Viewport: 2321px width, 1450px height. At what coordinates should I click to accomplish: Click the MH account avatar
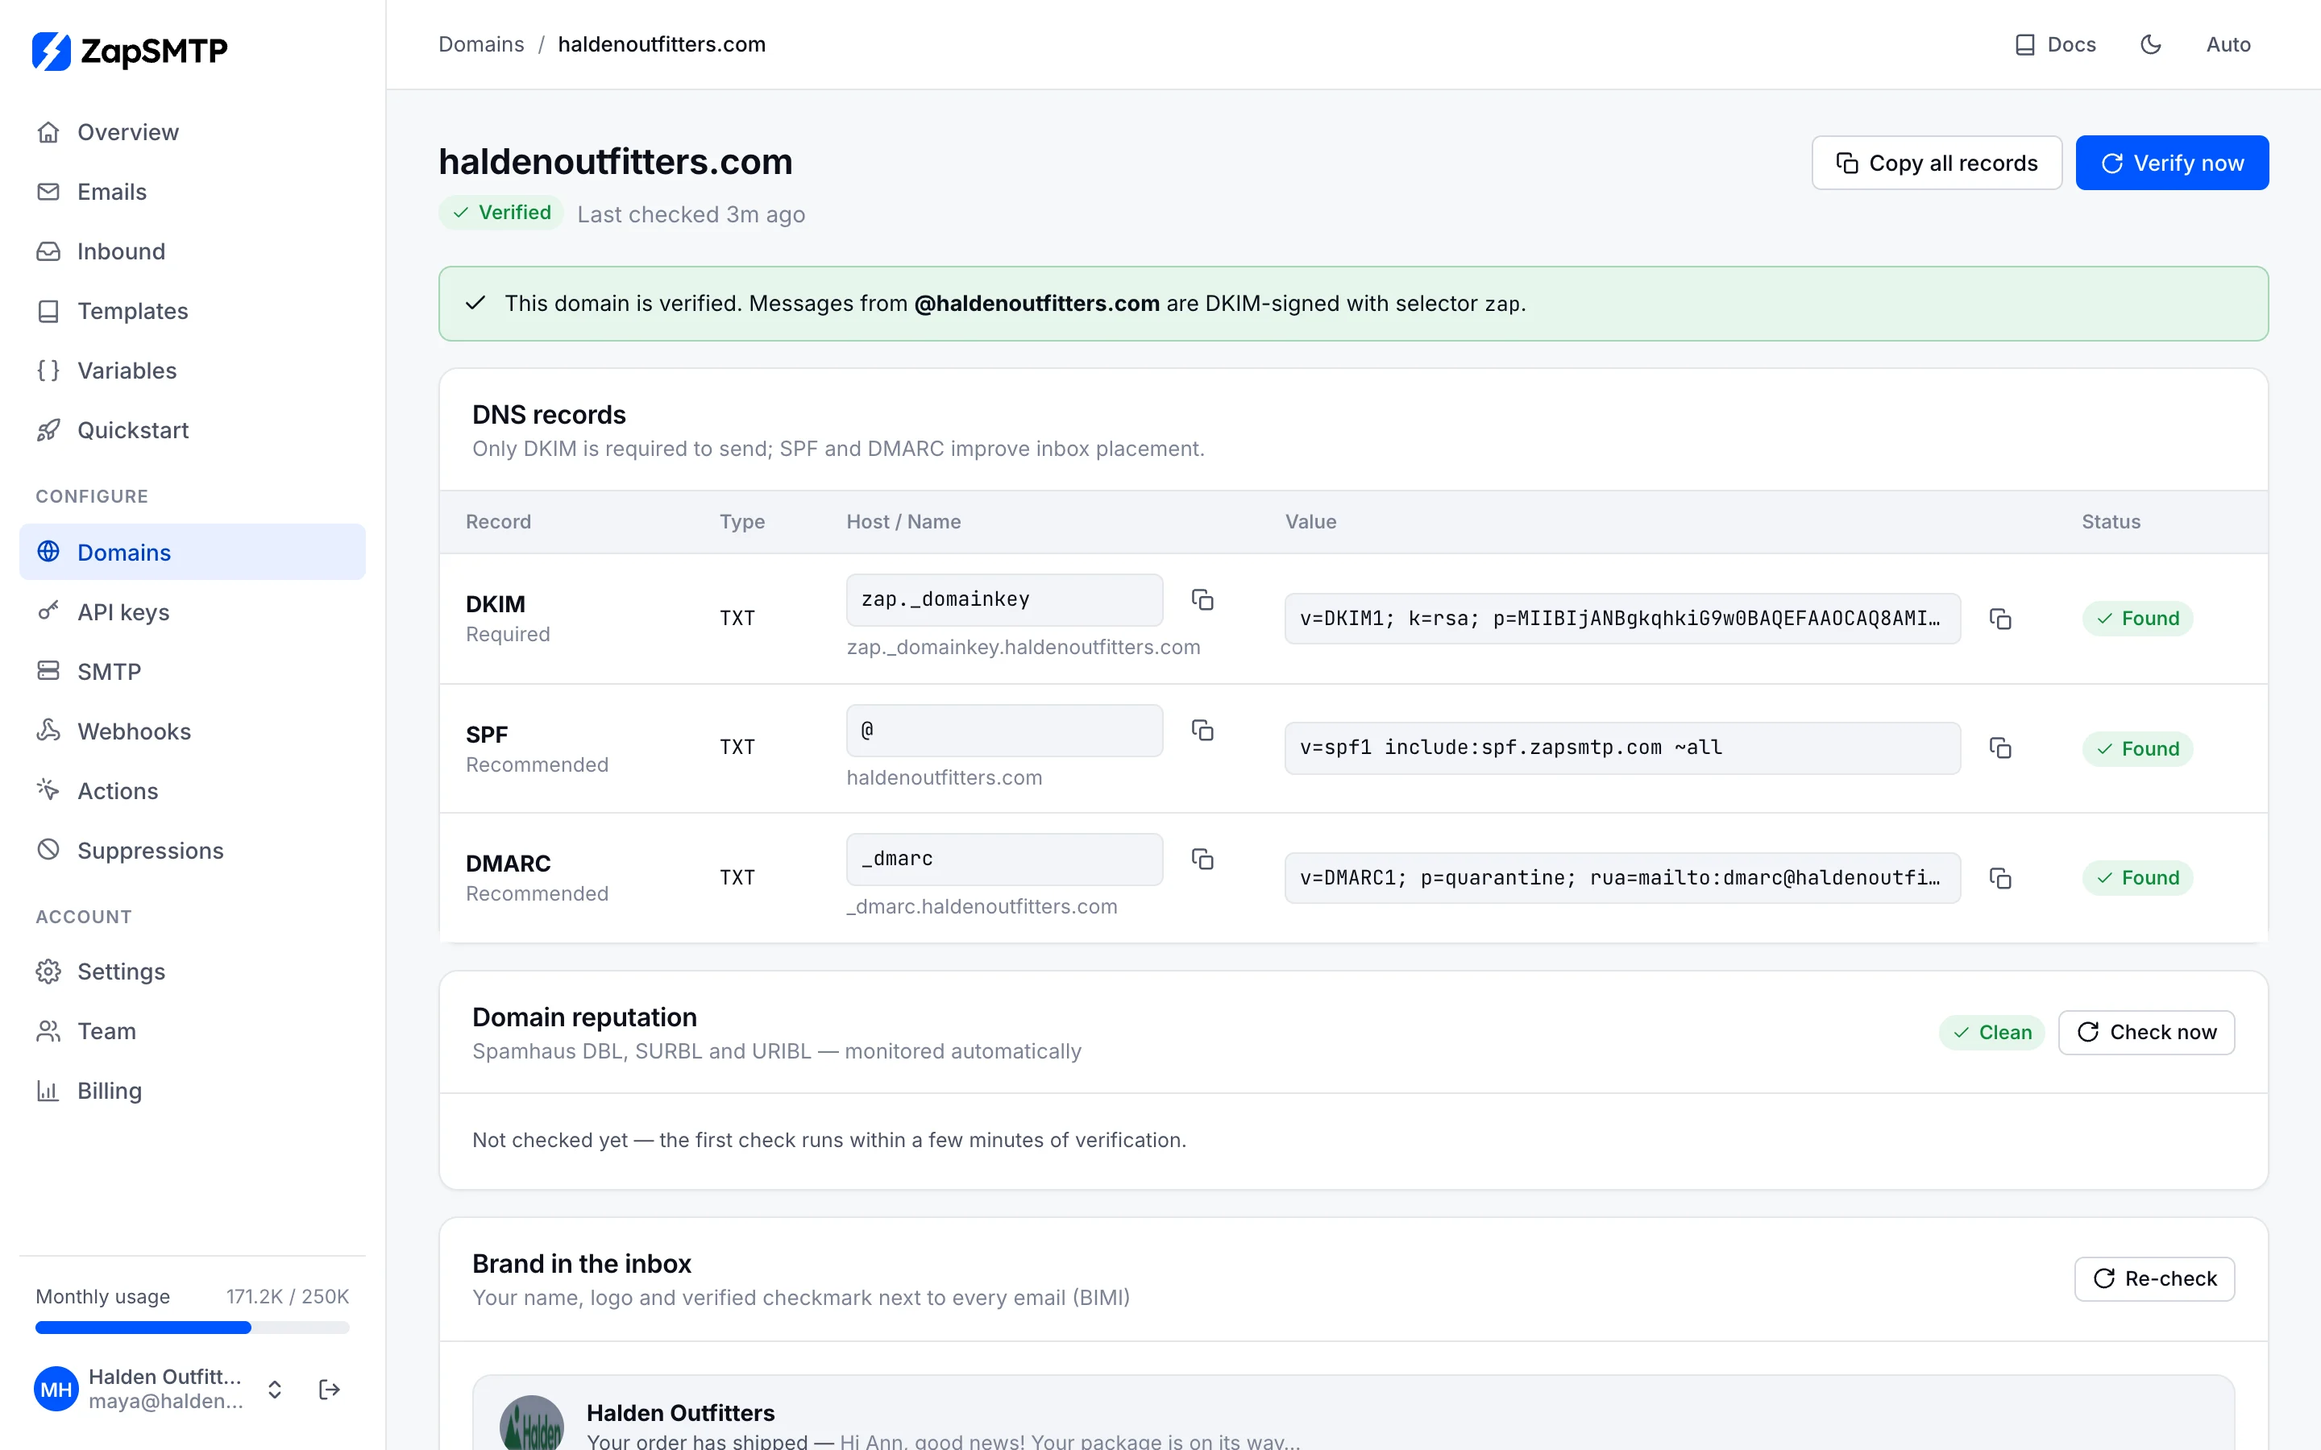click(56, 1389)
